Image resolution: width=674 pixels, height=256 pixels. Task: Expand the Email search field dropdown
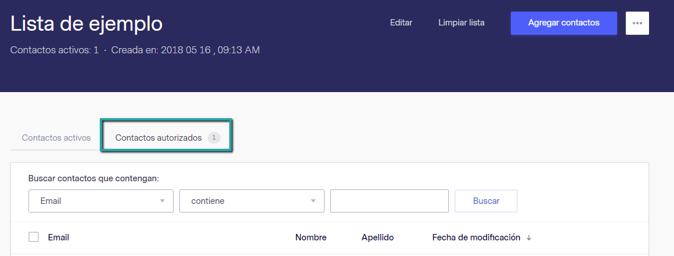pos(100,201)
